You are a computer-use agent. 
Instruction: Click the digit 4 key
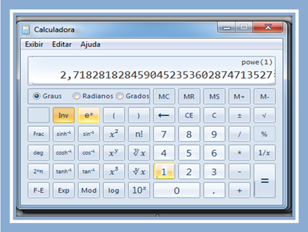[x=164, y=153]
